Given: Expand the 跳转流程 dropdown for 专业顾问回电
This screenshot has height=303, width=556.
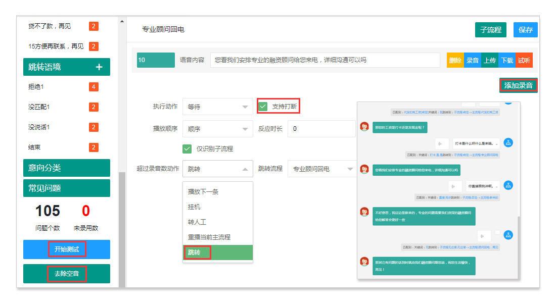Looking at the screenshot, I should coord(322,169).
